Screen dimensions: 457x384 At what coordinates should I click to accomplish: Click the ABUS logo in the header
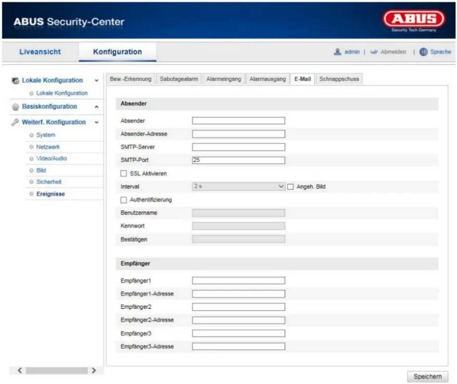[414, 20]
